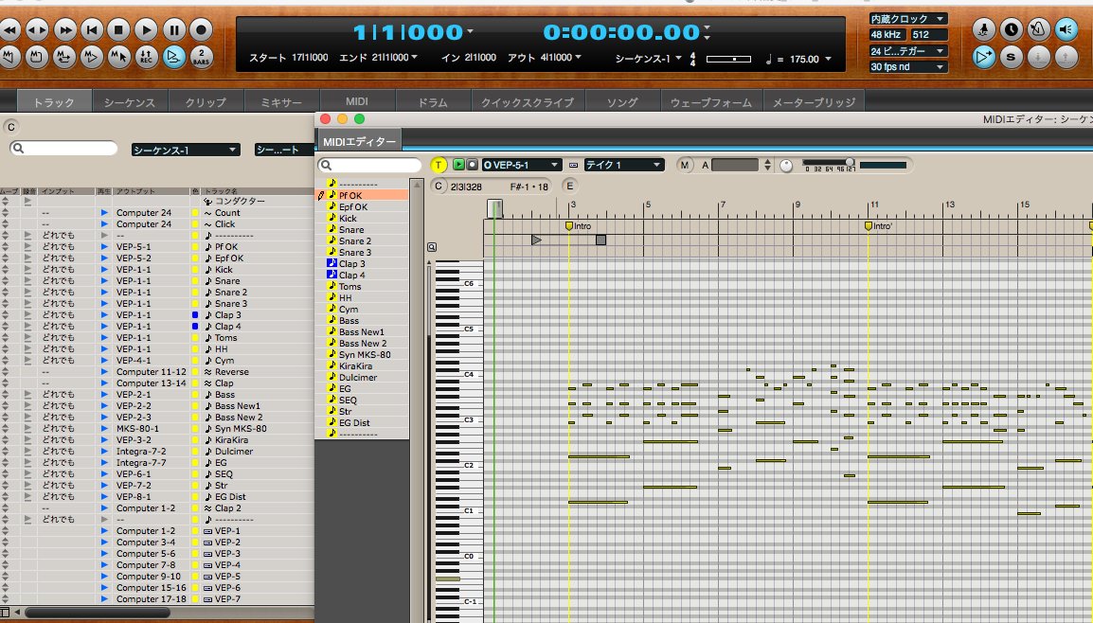The width and height of the screenshot is (1093, 623).
Task: Select Dulcimer in MIDI editor track list
Action: pyautogui.click(x=358, y=377)
